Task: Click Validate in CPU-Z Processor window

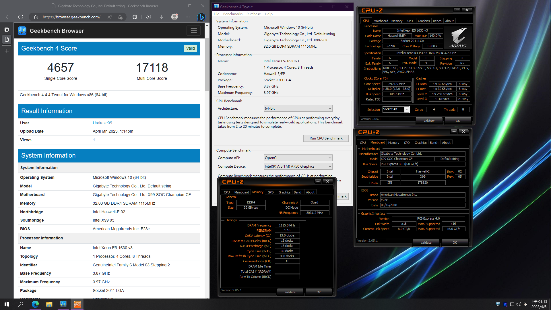Action: [x=429, y=121]
